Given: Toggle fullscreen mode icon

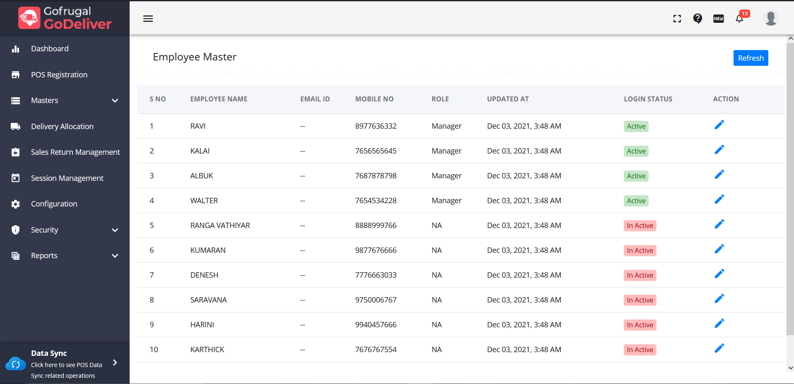Looking at the screenshot, I should point(677,19).
